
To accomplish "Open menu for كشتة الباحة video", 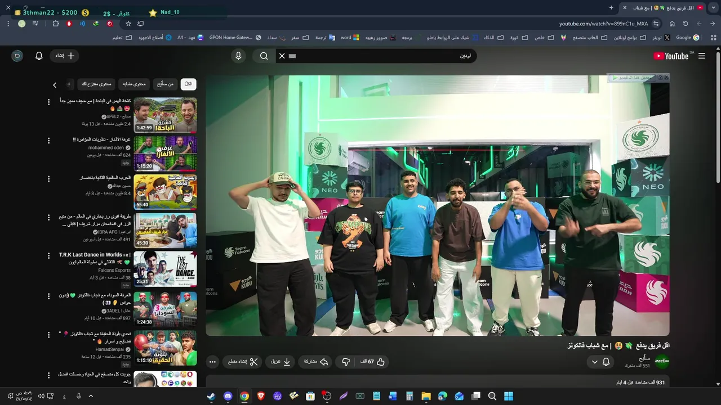I will click(49, 102).
